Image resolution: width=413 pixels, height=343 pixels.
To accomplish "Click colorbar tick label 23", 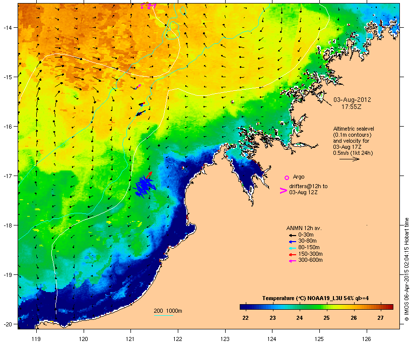I will 272,318.
